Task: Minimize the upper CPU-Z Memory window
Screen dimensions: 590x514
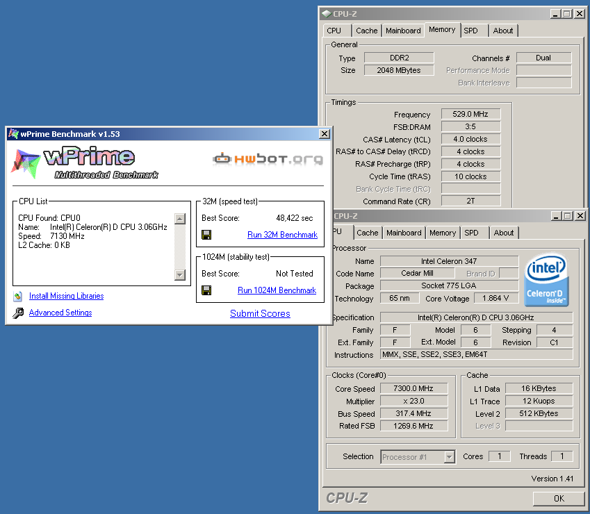Action: [x=555, y=14]
